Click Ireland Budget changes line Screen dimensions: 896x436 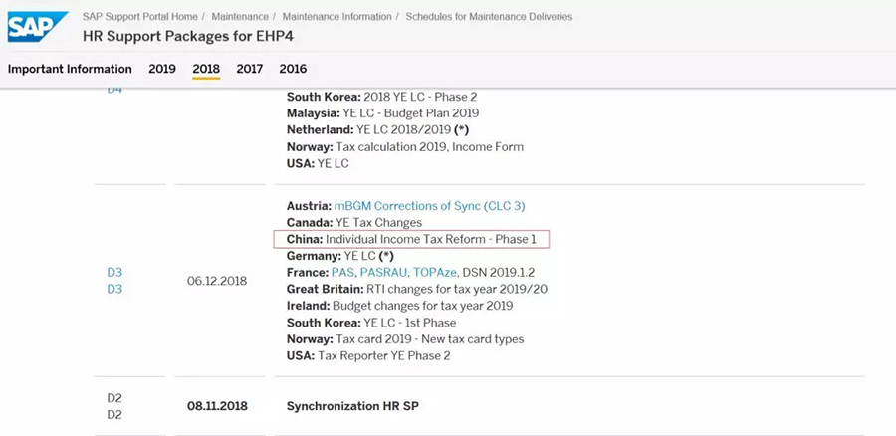tap(400, 306)
